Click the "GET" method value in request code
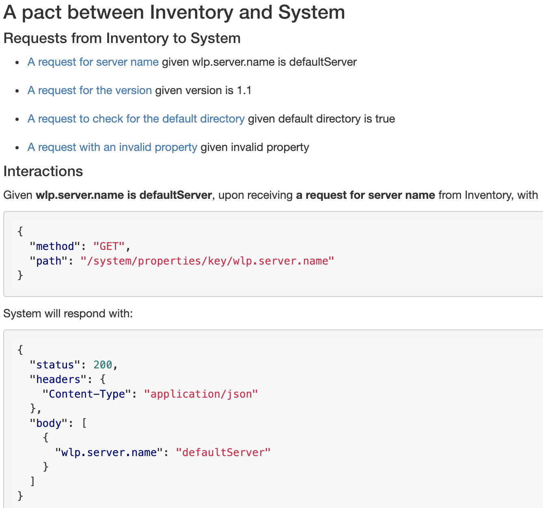 [109, 246]
